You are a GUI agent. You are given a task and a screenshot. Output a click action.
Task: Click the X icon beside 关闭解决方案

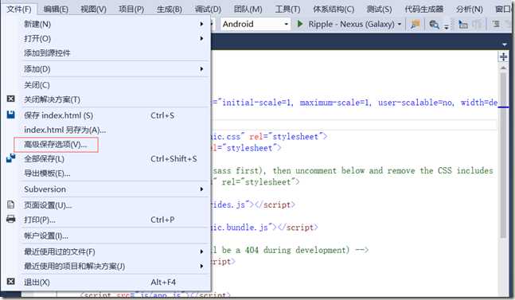tap(11, 99)
